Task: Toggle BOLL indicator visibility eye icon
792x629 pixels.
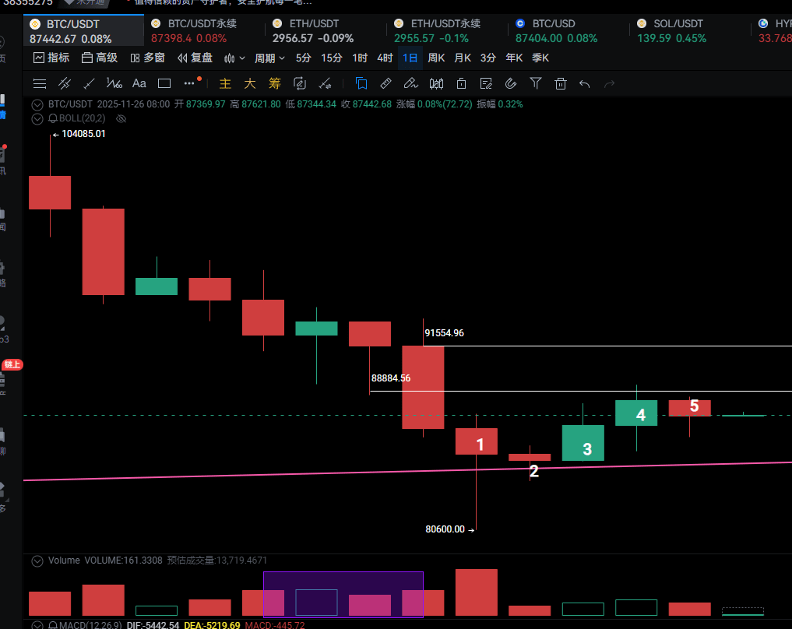Action: tap(121, 118)
